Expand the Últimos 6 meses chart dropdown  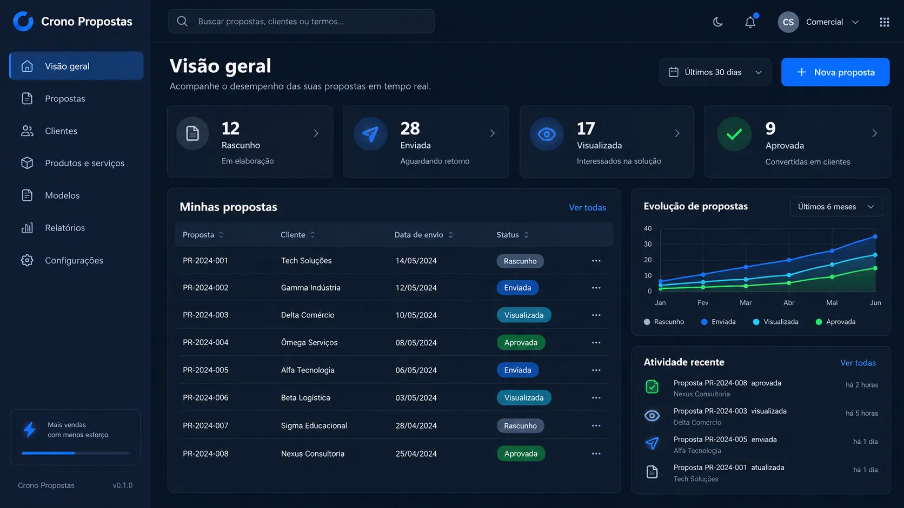836,207
